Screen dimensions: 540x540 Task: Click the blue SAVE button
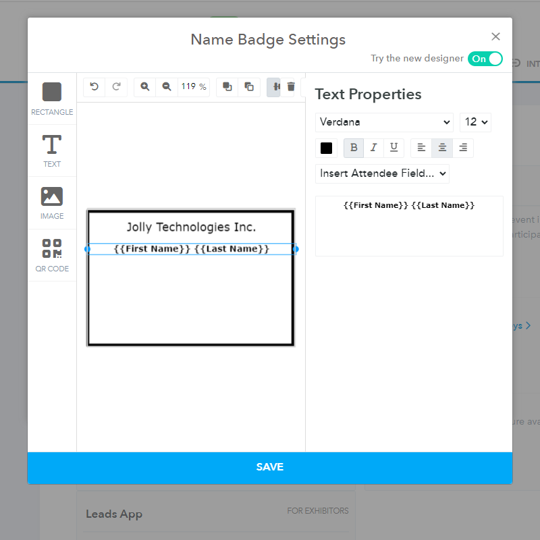pyautogui.click(x=270, y=467)
